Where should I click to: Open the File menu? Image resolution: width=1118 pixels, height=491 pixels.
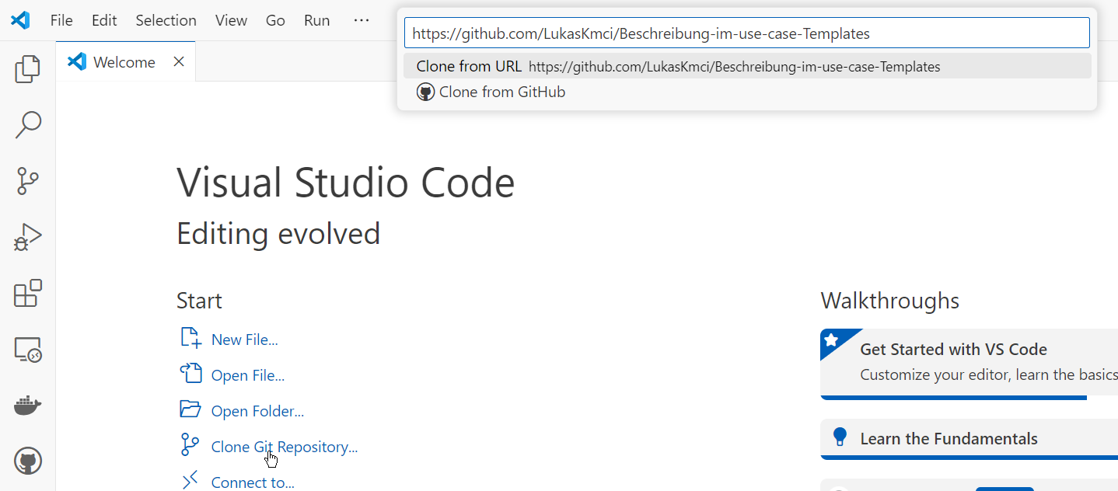point(61,20)
